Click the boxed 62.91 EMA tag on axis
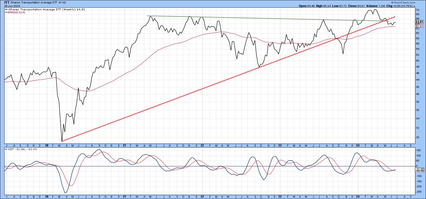The height and width of the screenshot is (199, 426). tap(419, 26)
